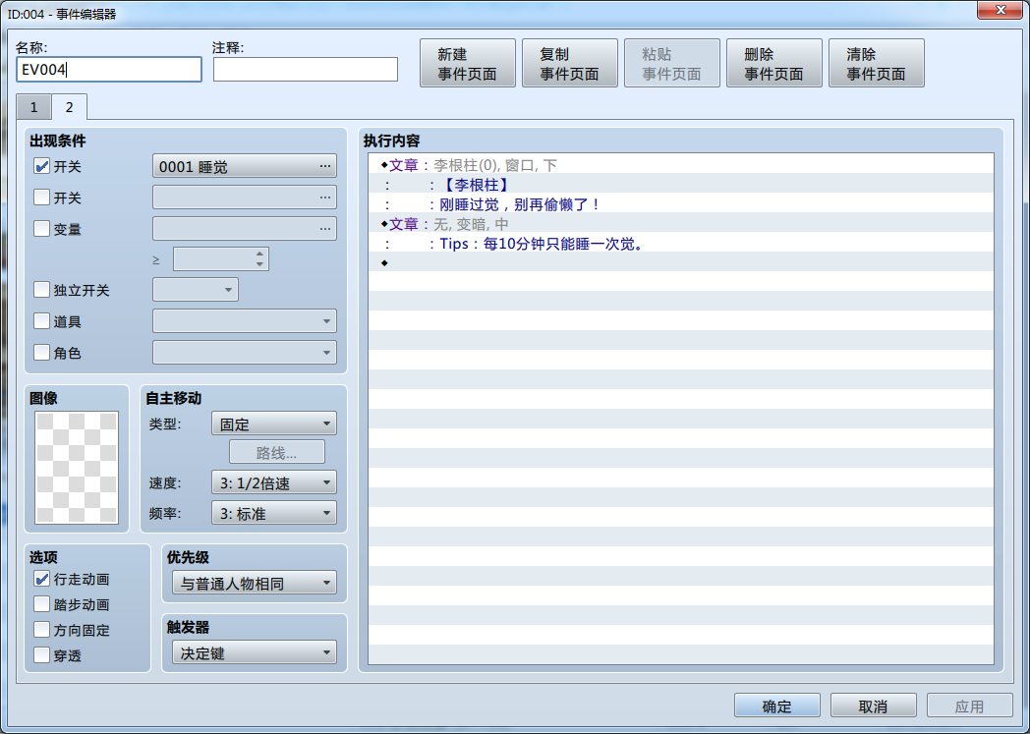Click the disabled 路线... button
The width and height of the screenshot is (1030, 734).
276,452
